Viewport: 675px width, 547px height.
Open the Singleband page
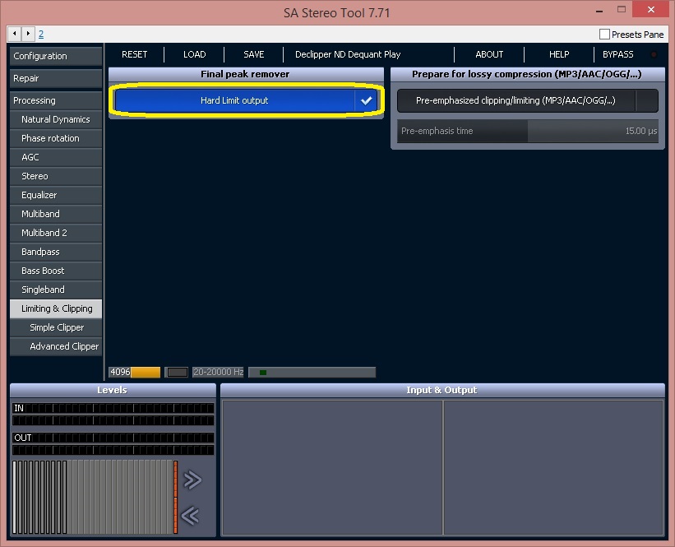(x=56, y=290)
